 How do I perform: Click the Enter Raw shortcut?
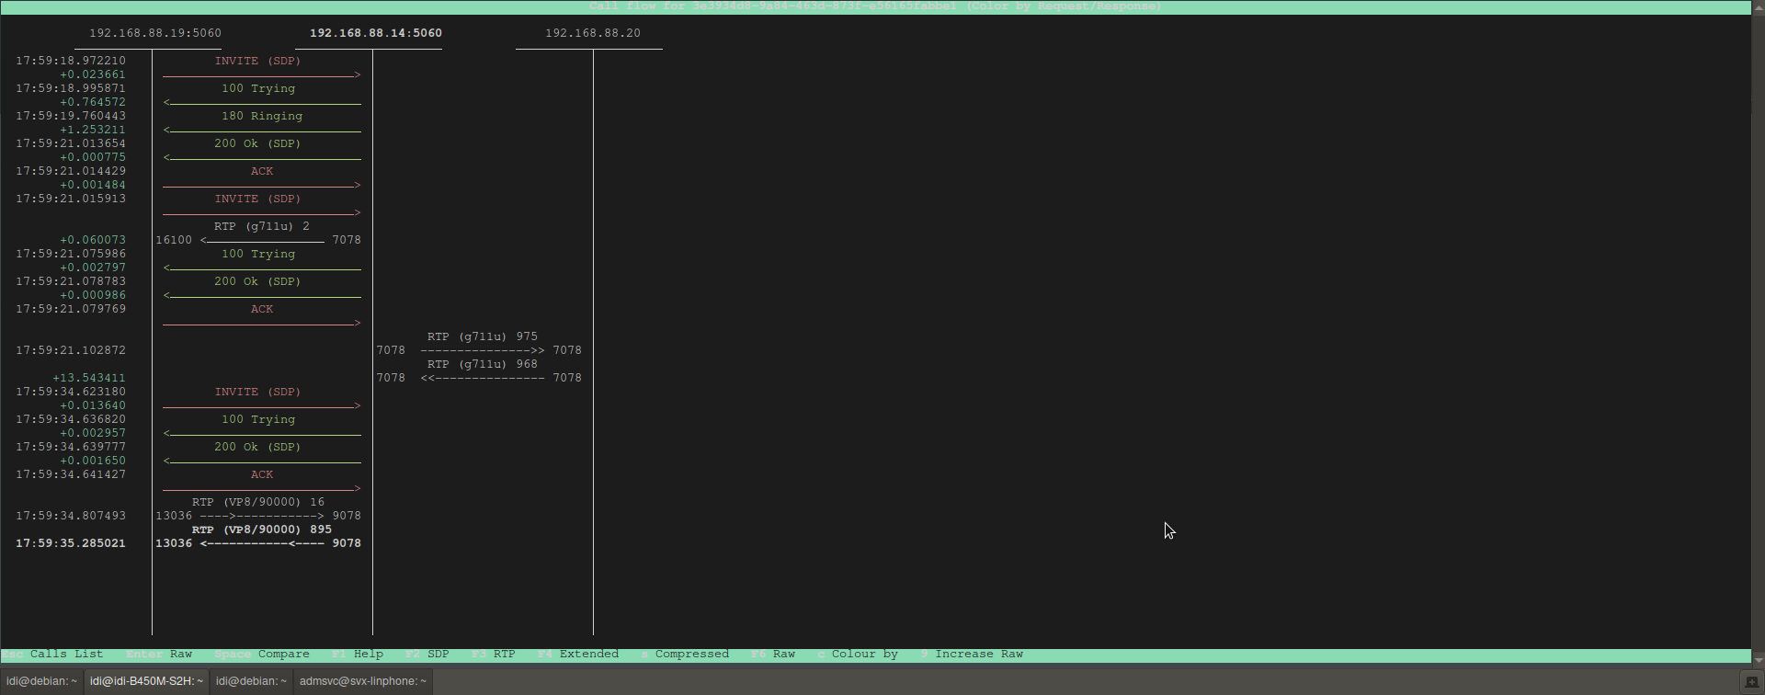tap(159, 655)
